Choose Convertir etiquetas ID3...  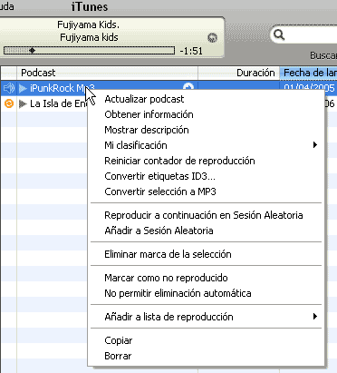pyautogui.click(x=206, y=176)
